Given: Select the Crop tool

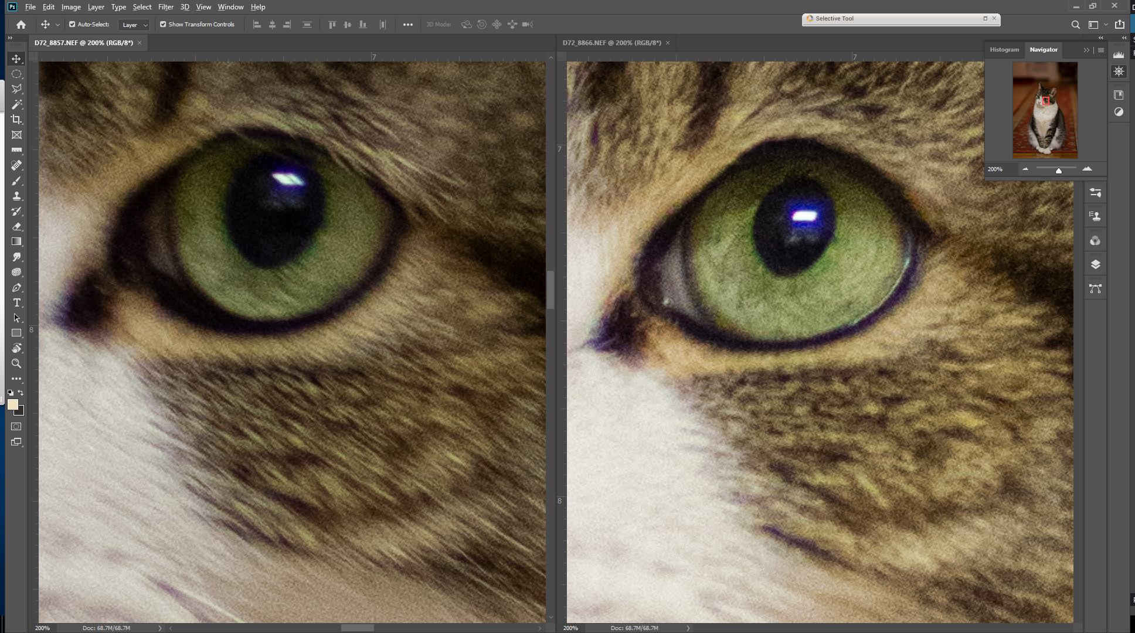Looking at the screenshot, I should (16, 120).
